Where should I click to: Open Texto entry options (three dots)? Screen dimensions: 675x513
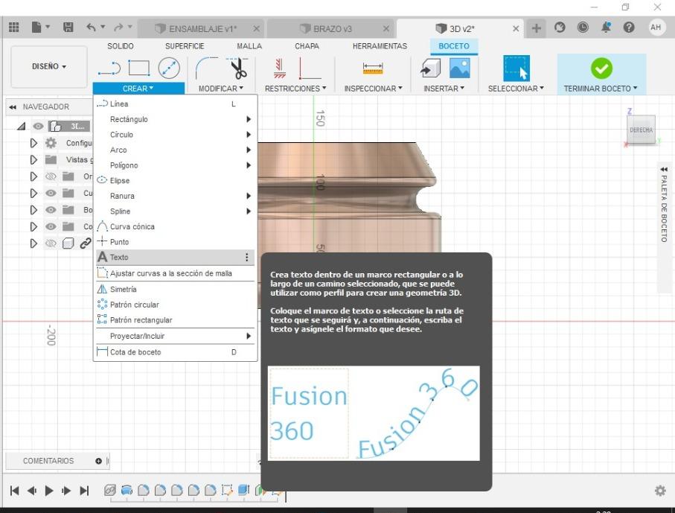[246, 257]
